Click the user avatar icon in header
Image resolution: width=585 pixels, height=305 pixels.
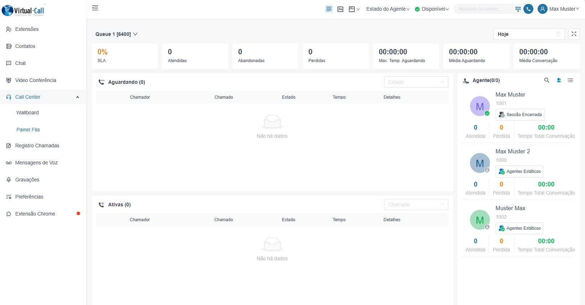[542, 9]
